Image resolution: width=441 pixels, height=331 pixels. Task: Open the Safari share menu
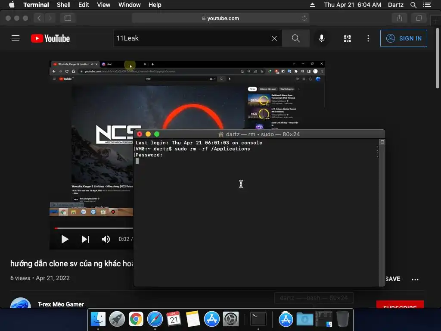pyautogui.click(x=399, y=18)
